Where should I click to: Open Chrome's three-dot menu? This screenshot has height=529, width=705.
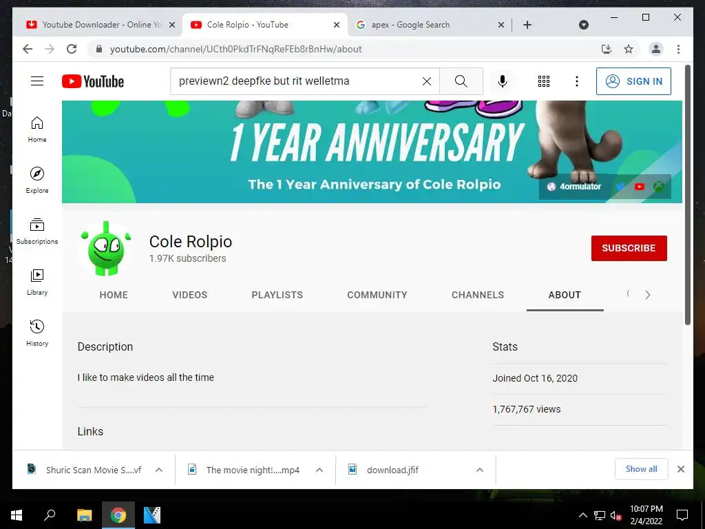[x=678, y=49]
